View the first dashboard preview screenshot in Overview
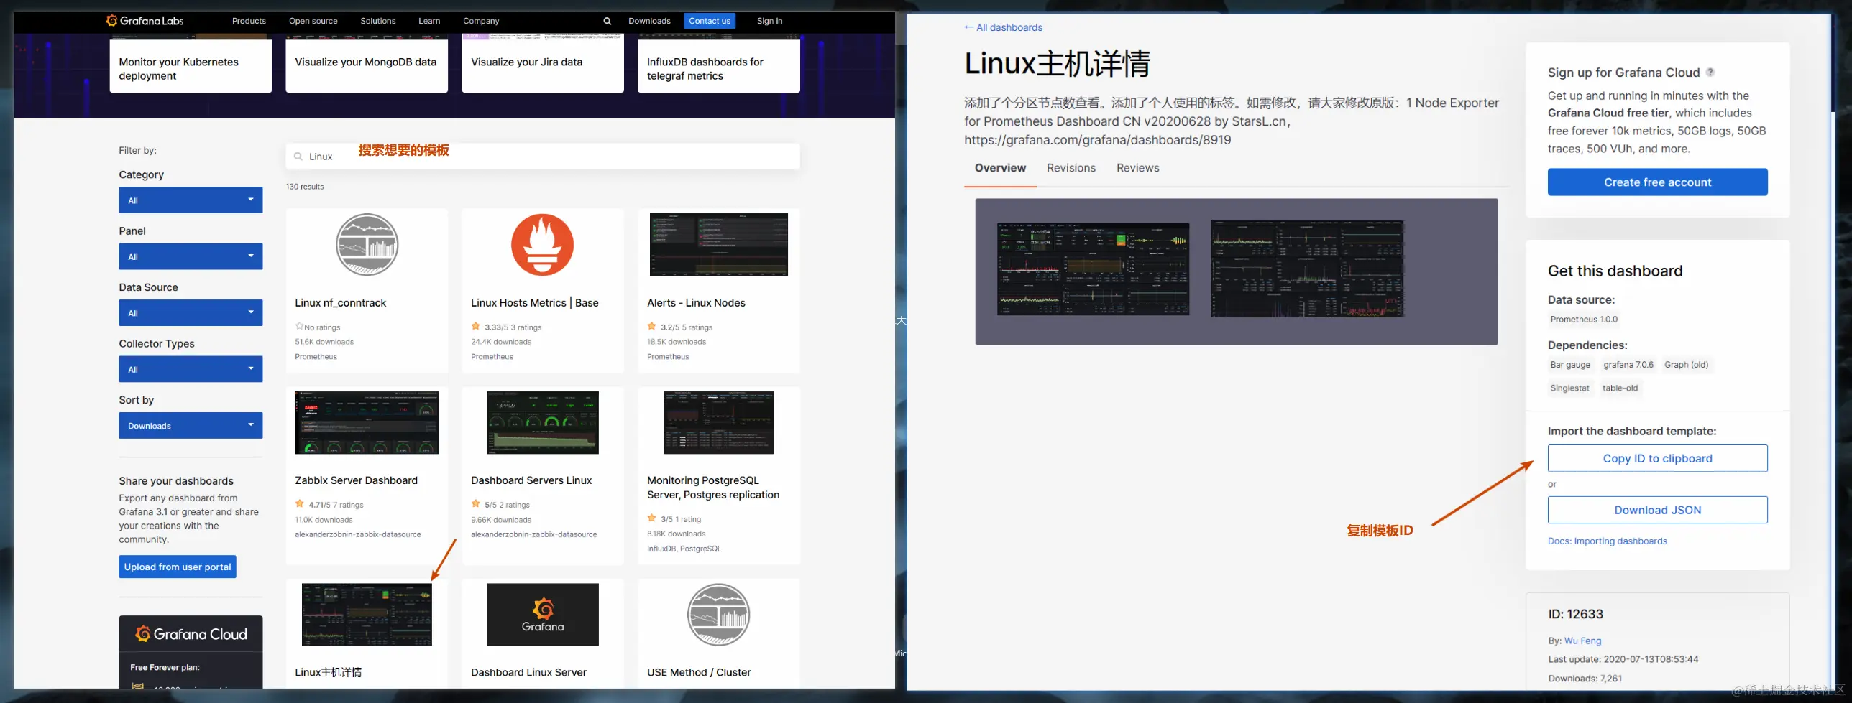Screen dimensions: 1852x703 (x=1093, y=269)
